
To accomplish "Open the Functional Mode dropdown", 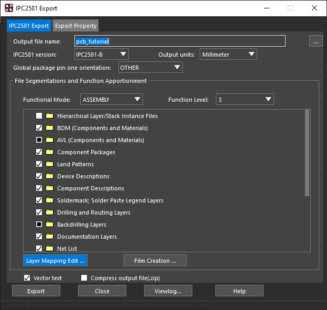I will [x=112, y=99].
